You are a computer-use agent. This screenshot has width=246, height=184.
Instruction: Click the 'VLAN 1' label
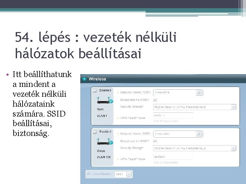click(x=102, y=116)
